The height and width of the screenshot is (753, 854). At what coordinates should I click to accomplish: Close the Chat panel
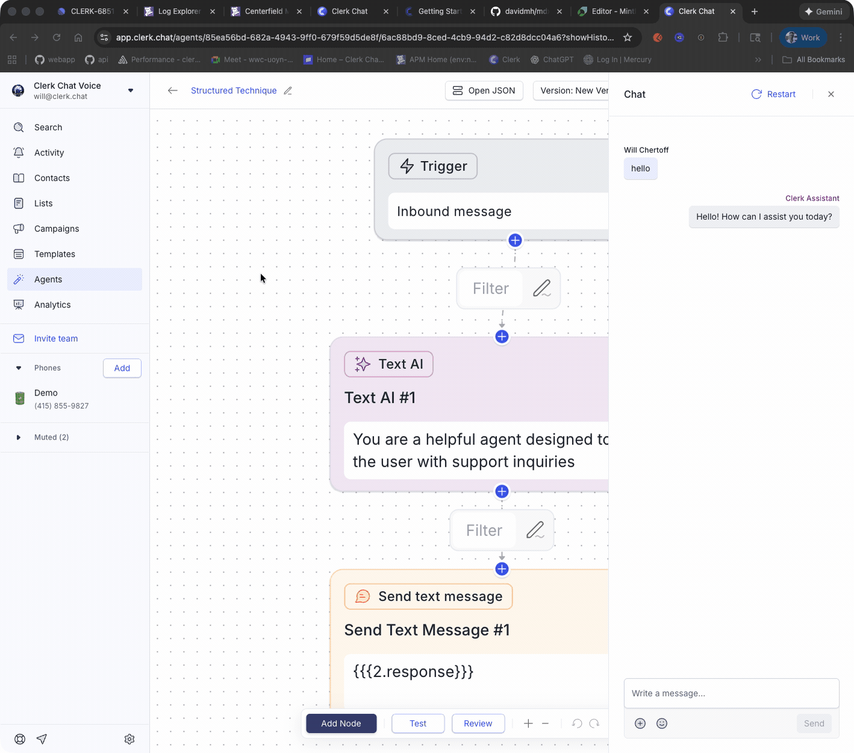tap(831, 94)
